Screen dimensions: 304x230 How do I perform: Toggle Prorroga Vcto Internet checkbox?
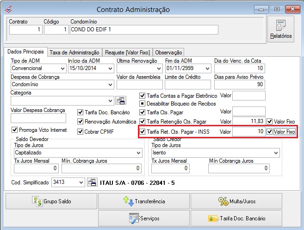(14, 130)
